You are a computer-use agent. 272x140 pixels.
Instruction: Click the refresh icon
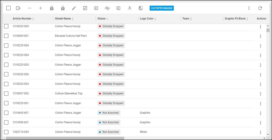tap(260, 8)
